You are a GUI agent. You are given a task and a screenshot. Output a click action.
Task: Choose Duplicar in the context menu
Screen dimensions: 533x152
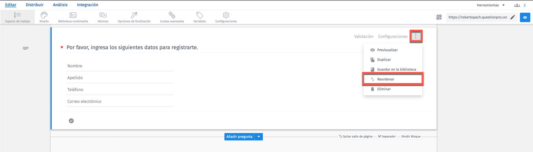[393, 60]
